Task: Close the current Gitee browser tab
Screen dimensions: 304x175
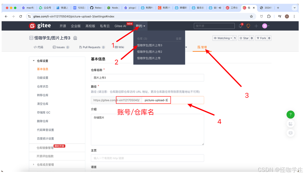Action: (x=254, y=8)
